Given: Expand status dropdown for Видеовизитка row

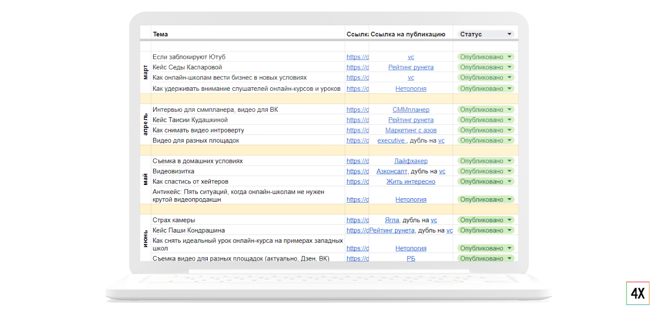Looking at the screenshot, I should pos(510,171).
